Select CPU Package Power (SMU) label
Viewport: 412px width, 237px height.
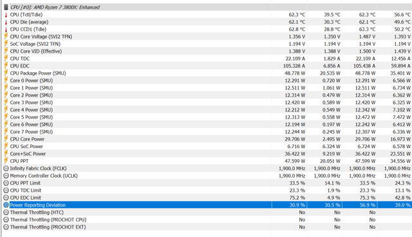pyautogui.click(x=38, y=73)
